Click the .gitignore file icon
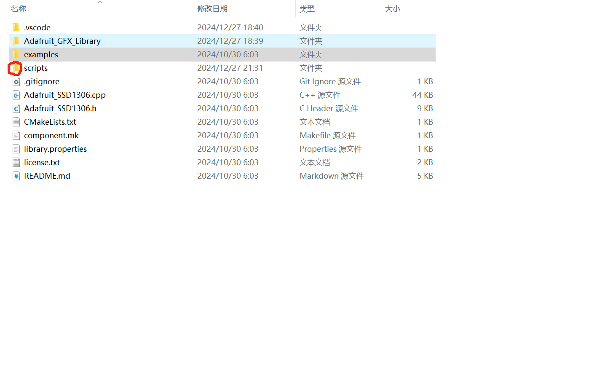Image resolution: width=589 pixels, height=386 pixels. click(x=16, y=81)
